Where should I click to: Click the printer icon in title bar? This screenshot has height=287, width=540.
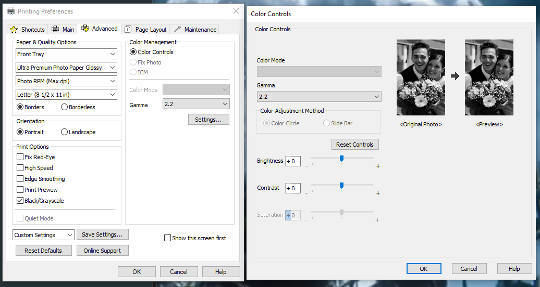(11, 11)
